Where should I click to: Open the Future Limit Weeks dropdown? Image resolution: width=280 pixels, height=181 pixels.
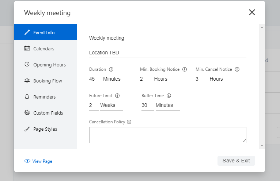[x=111, y=105]
